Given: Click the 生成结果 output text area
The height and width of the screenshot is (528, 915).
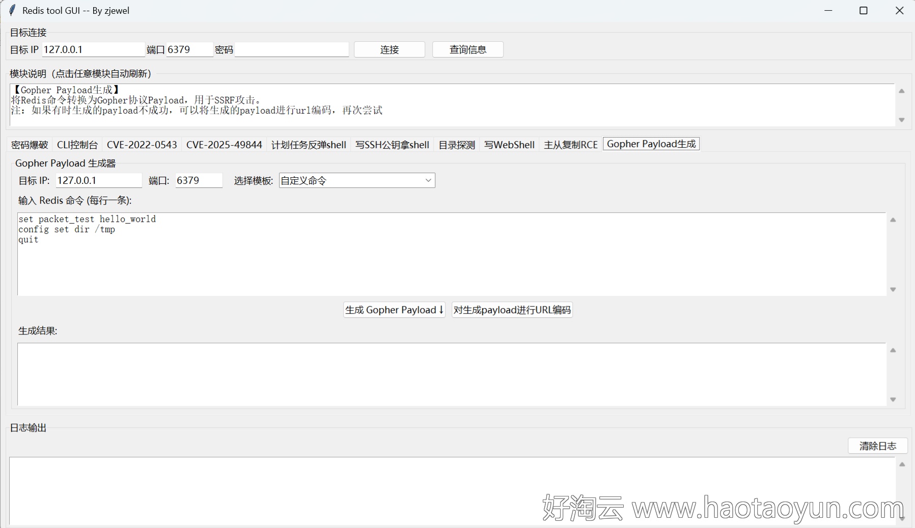Looking at the screenshot, I should point(452,374).
